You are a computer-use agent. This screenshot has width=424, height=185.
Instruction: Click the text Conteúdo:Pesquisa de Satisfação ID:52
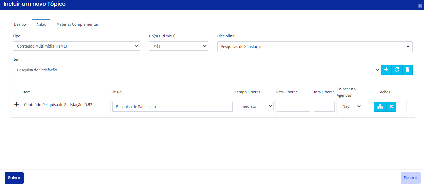click(58, 105)
